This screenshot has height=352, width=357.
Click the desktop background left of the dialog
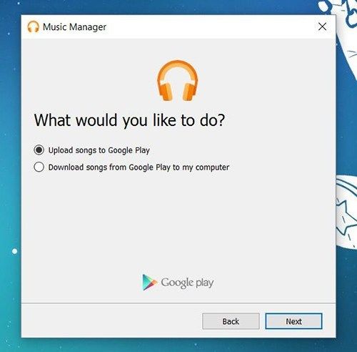11,167
